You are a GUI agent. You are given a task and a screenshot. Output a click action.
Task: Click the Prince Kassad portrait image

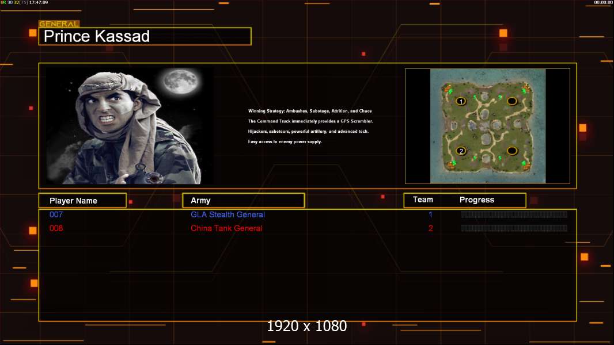(x=130, y=125)
